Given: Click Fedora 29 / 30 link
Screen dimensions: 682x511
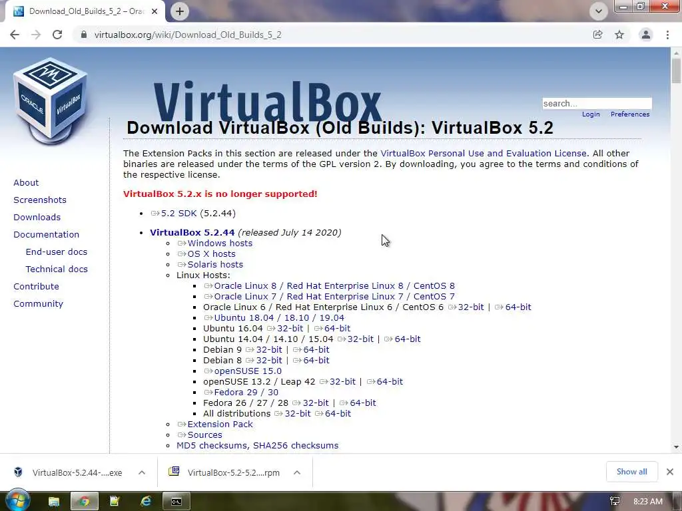Looking at the screenshot, I should pos(246,393).
